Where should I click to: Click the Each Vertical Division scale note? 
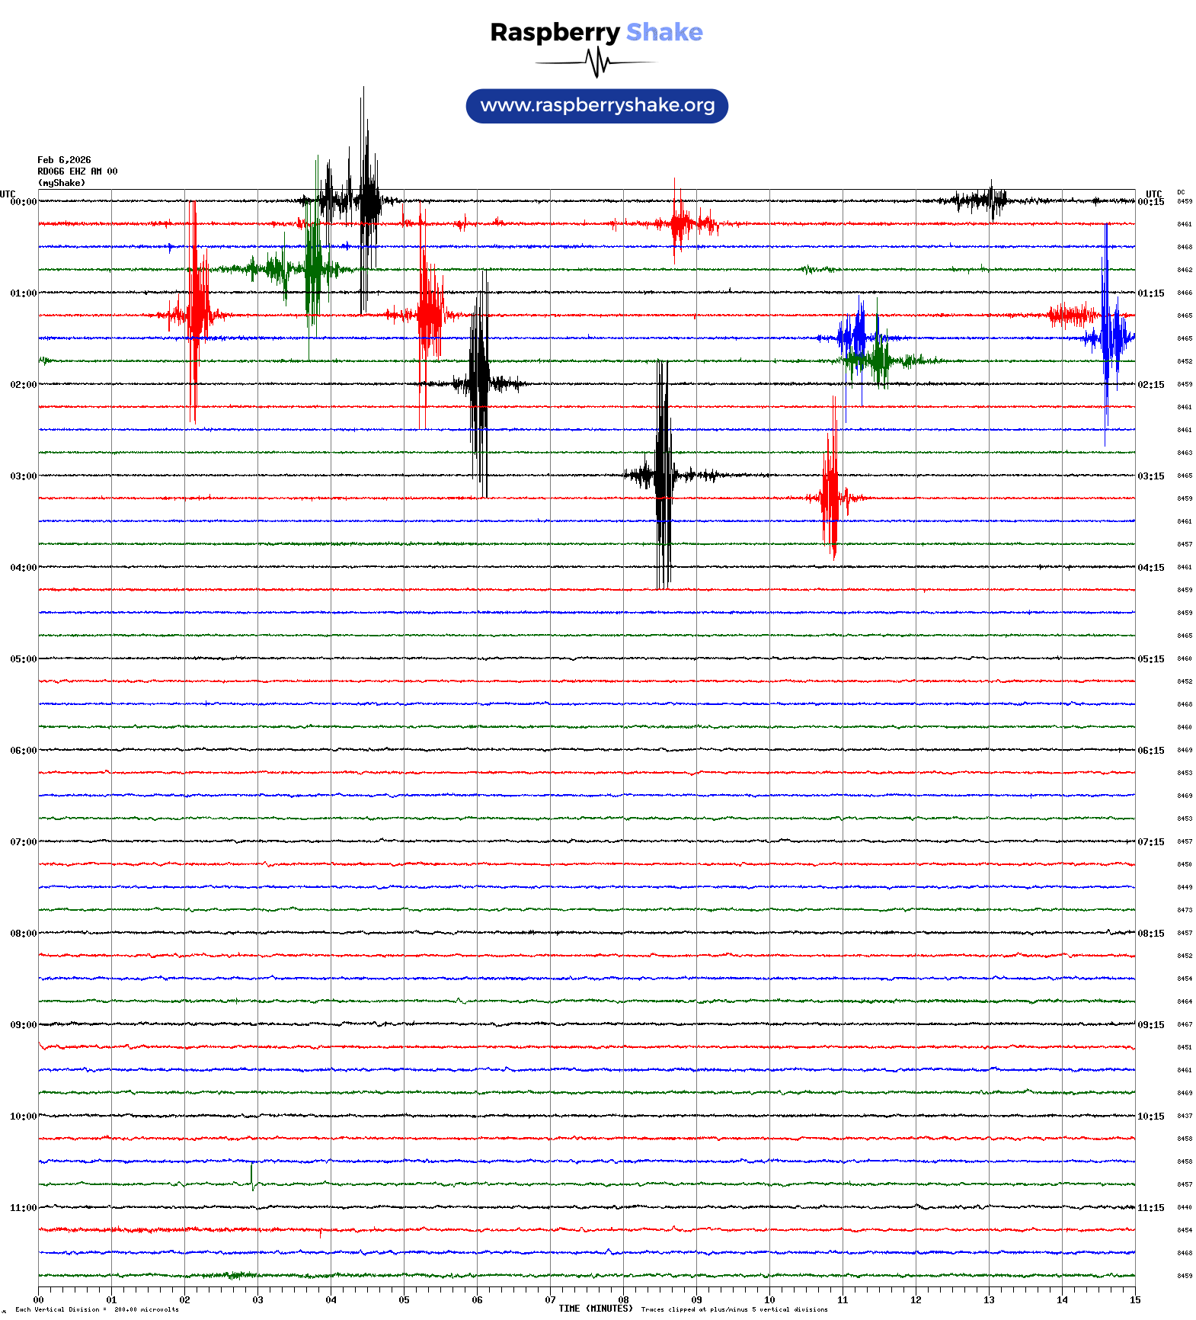97,1310
